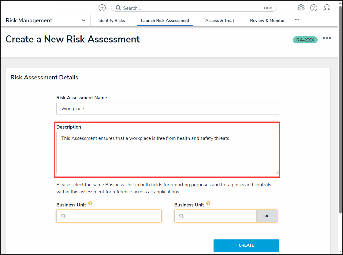343x255 pixels.
Task: Expand the Risk Management application dropdown
Action: [x=84, y=20]
